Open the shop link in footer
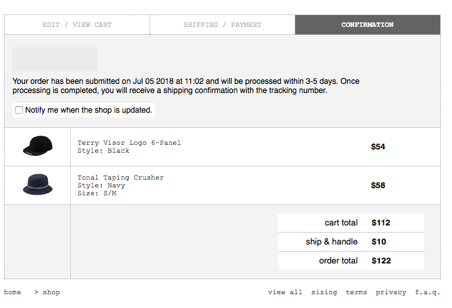Viewport: 452px width, 308px height. pyautogui.click(x=51, y=292)
